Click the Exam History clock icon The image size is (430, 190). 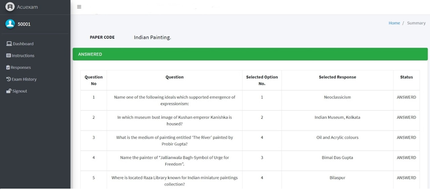[x=8, y=79]
